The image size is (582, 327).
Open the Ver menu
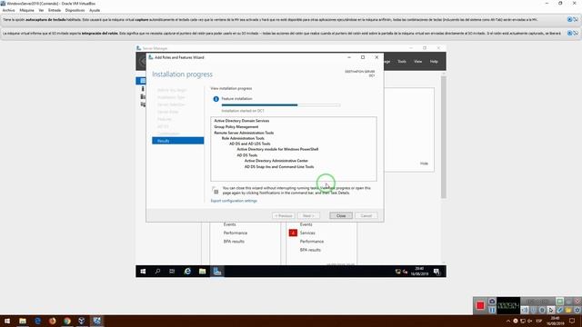[x=41, y=10]
